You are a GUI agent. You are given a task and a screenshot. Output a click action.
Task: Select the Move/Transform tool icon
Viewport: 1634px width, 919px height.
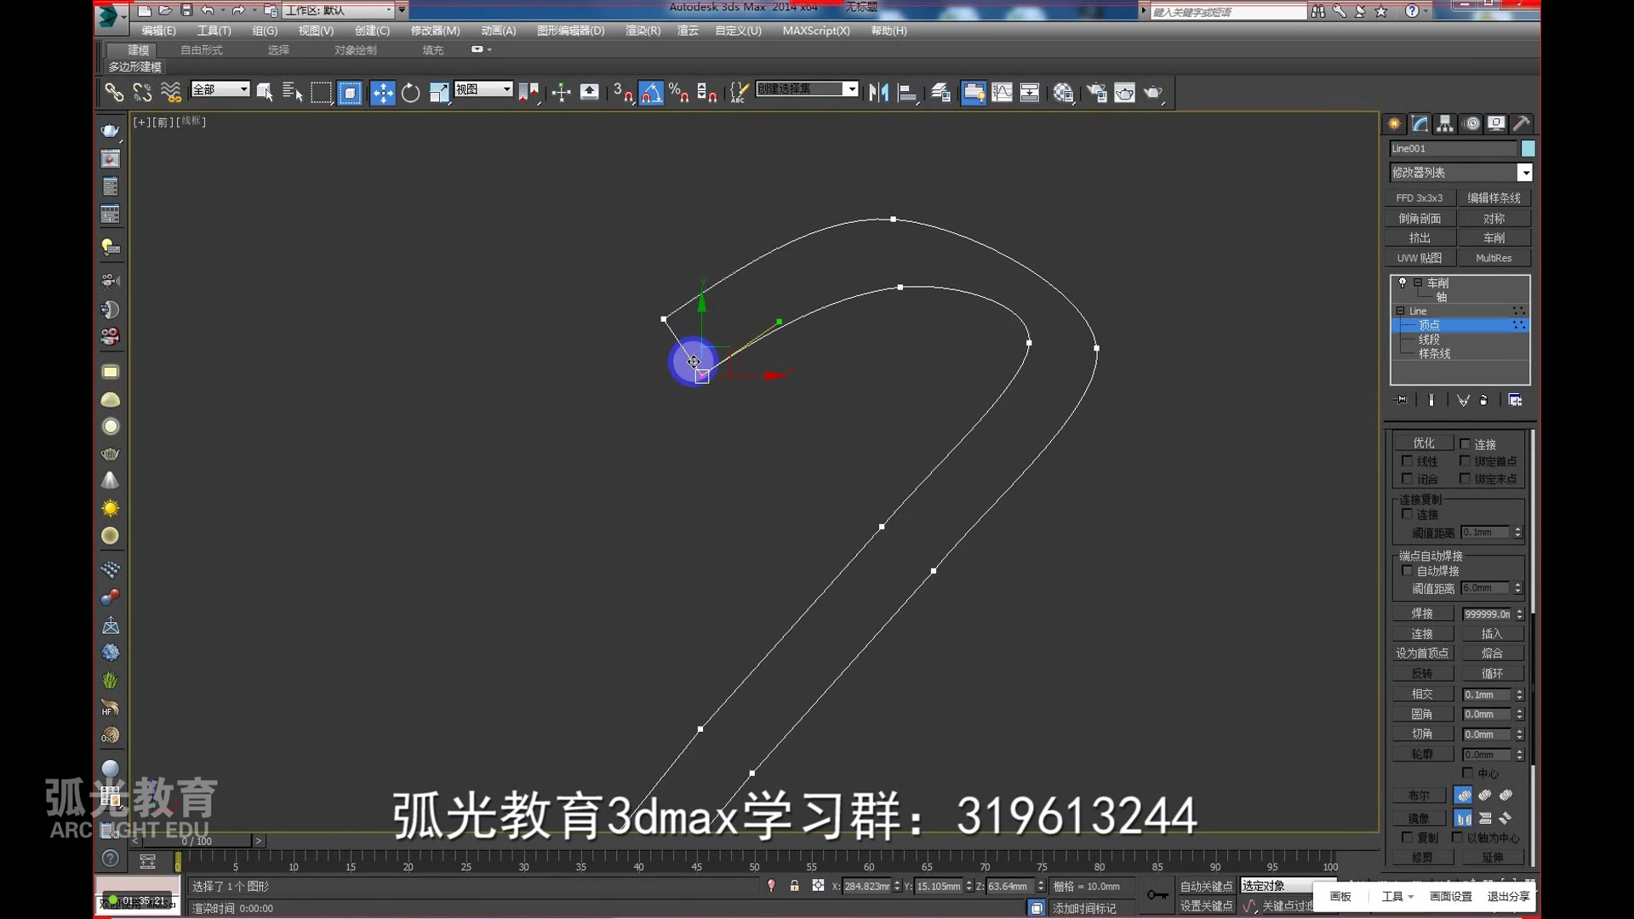pyautogui.click(x=380, y=92)
